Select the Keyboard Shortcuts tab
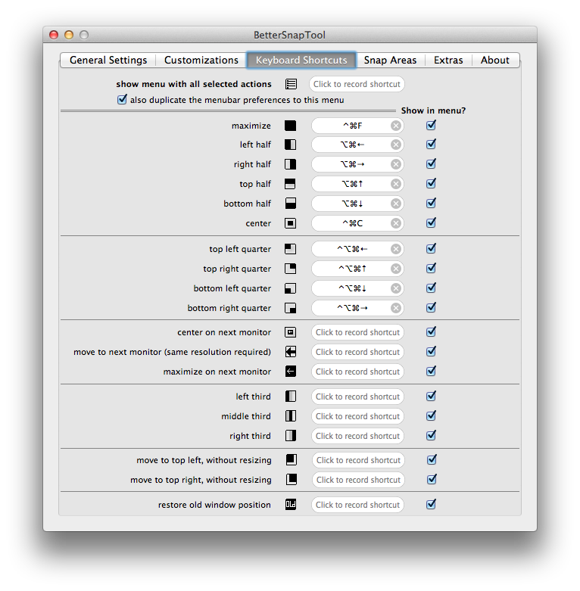The height and width of the screenshot is (591, 580). point(301,61)
